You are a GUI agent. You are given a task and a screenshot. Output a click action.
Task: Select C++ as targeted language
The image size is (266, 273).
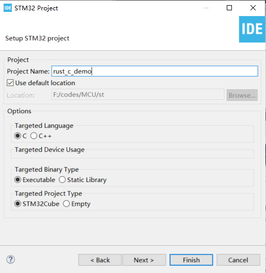click(x=34, y=136)
